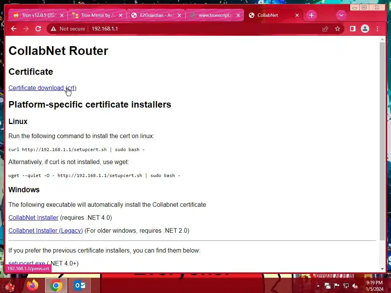The height and width of the screenshot is (293, 391).
Task: Open the clock showing 9:19 PM
Action: (374, 286)
